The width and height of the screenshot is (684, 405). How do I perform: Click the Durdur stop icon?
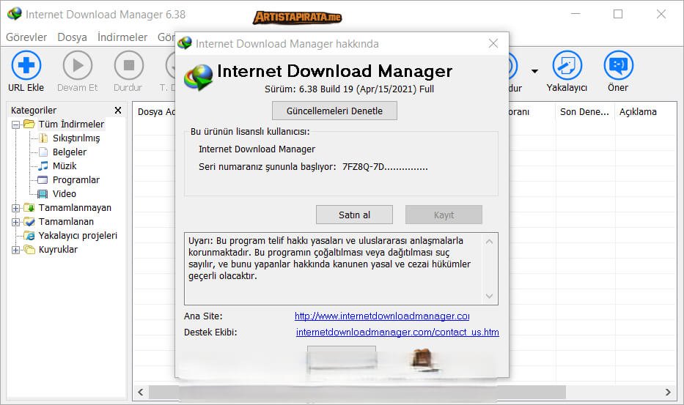[129, 65]
